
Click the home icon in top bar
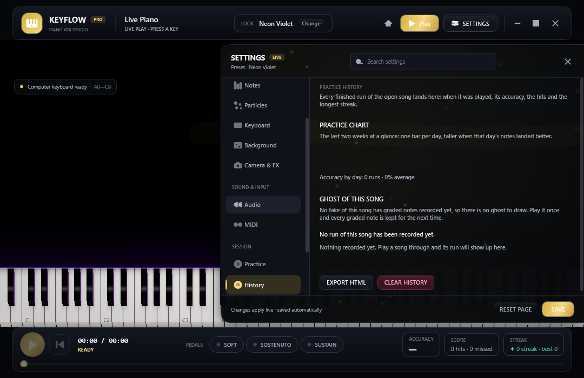388,23
